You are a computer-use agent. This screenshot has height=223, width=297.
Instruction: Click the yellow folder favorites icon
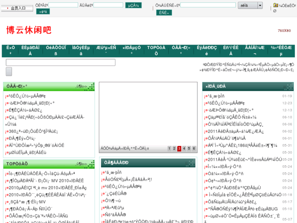click(276, 5)
